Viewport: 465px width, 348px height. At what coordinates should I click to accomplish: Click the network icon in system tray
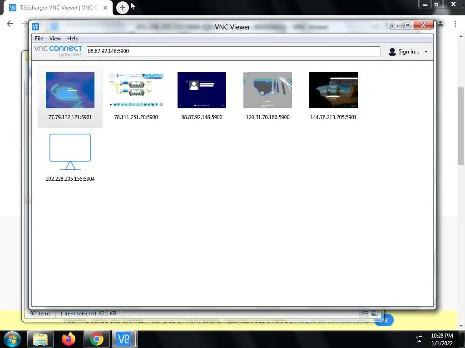pyautogui.click(x=419, y=339)
